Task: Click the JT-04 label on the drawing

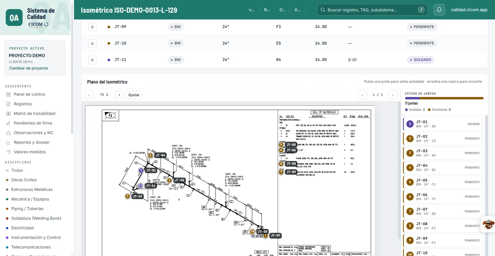Action: point(161,155)
